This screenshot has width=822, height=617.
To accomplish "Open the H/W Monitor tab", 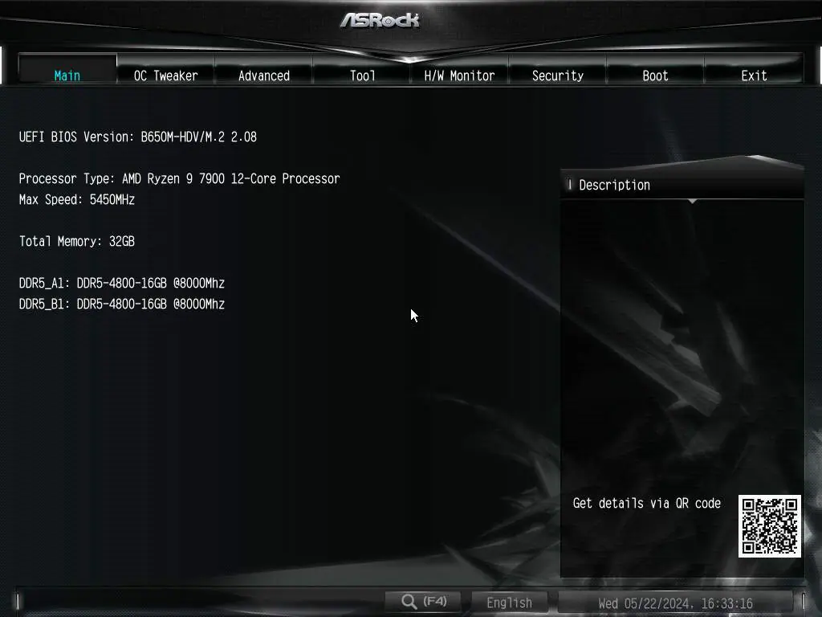I will pos(459,76).
